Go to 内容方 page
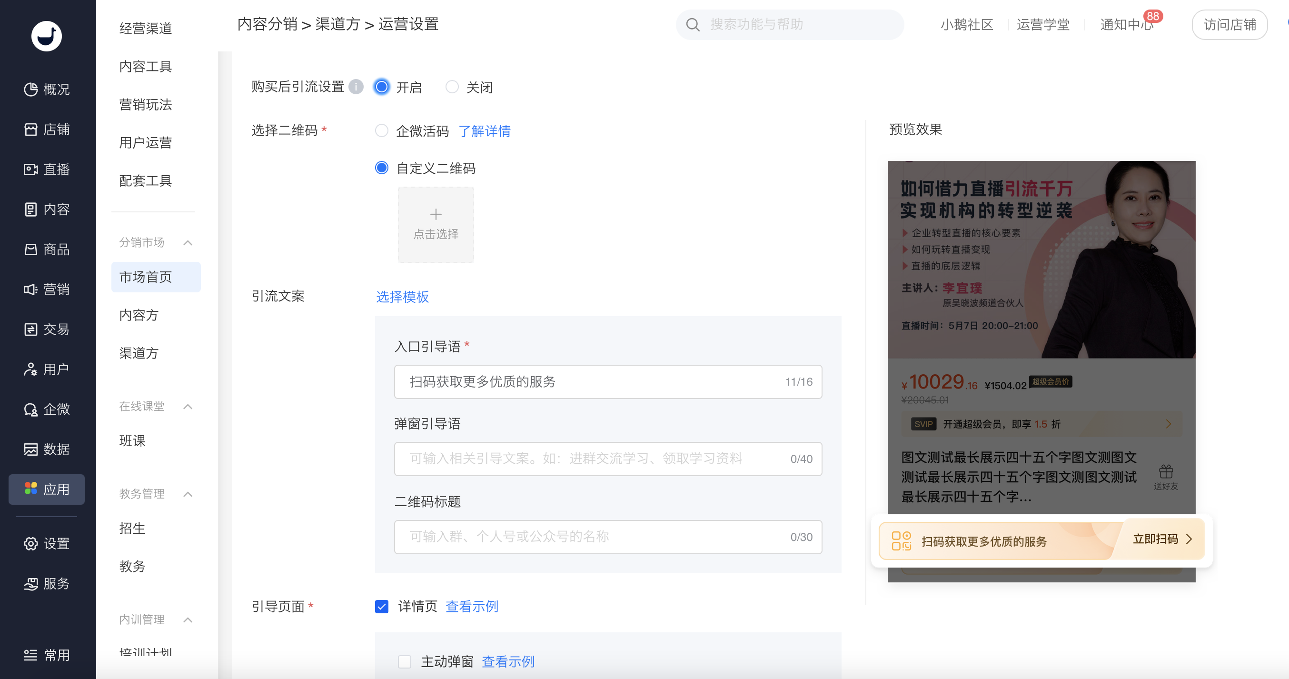This screenshot has width=1289, height=679. (x=139, y=315)
